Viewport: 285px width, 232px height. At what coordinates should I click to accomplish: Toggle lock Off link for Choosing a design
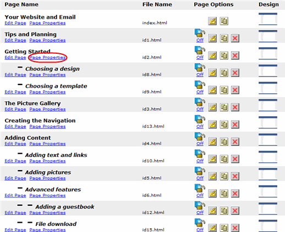[200, 75]
